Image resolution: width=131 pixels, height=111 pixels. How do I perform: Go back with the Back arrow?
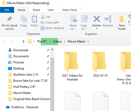coord(5,41)
